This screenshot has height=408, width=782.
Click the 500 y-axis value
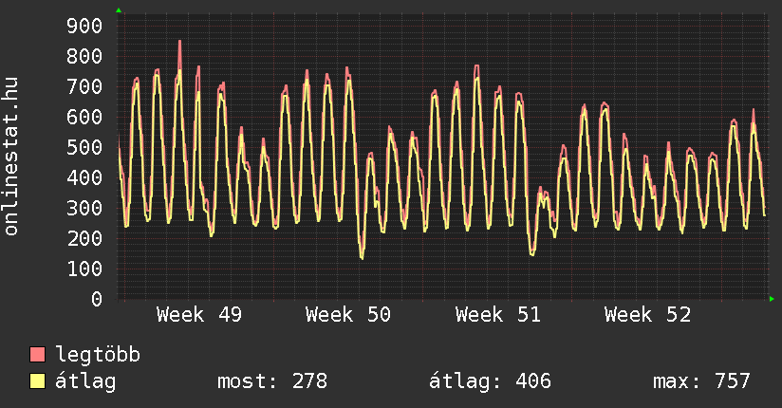(84, 147)
